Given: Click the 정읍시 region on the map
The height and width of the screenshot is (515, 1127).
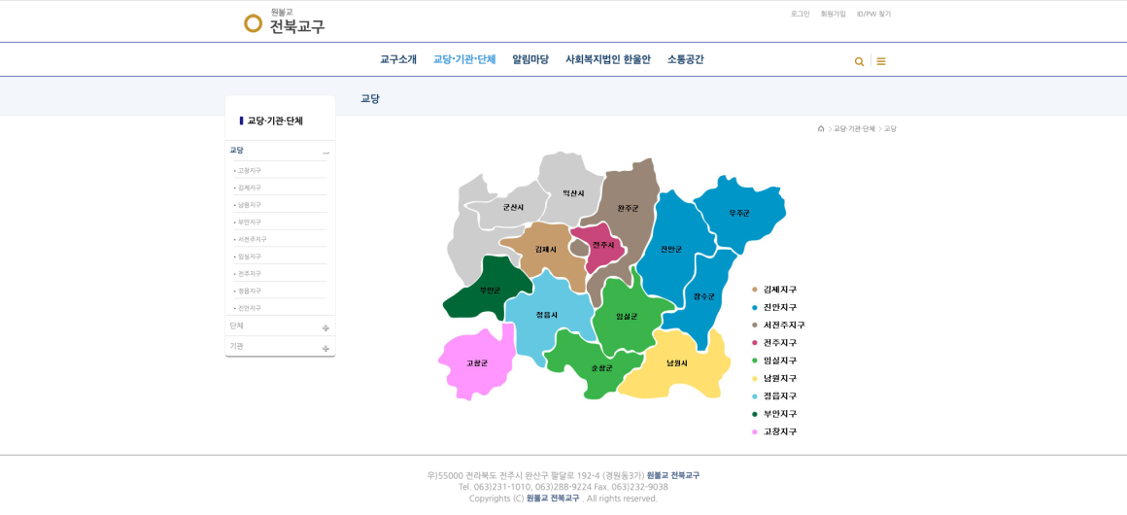Looking at the screenshot, I should click(546, 317).
